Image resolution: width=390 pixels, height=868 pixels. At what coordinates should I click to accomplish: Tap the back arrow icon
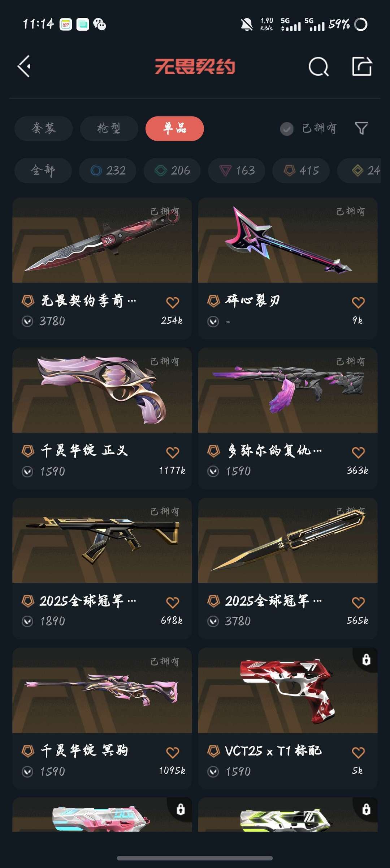pos(24,67)
